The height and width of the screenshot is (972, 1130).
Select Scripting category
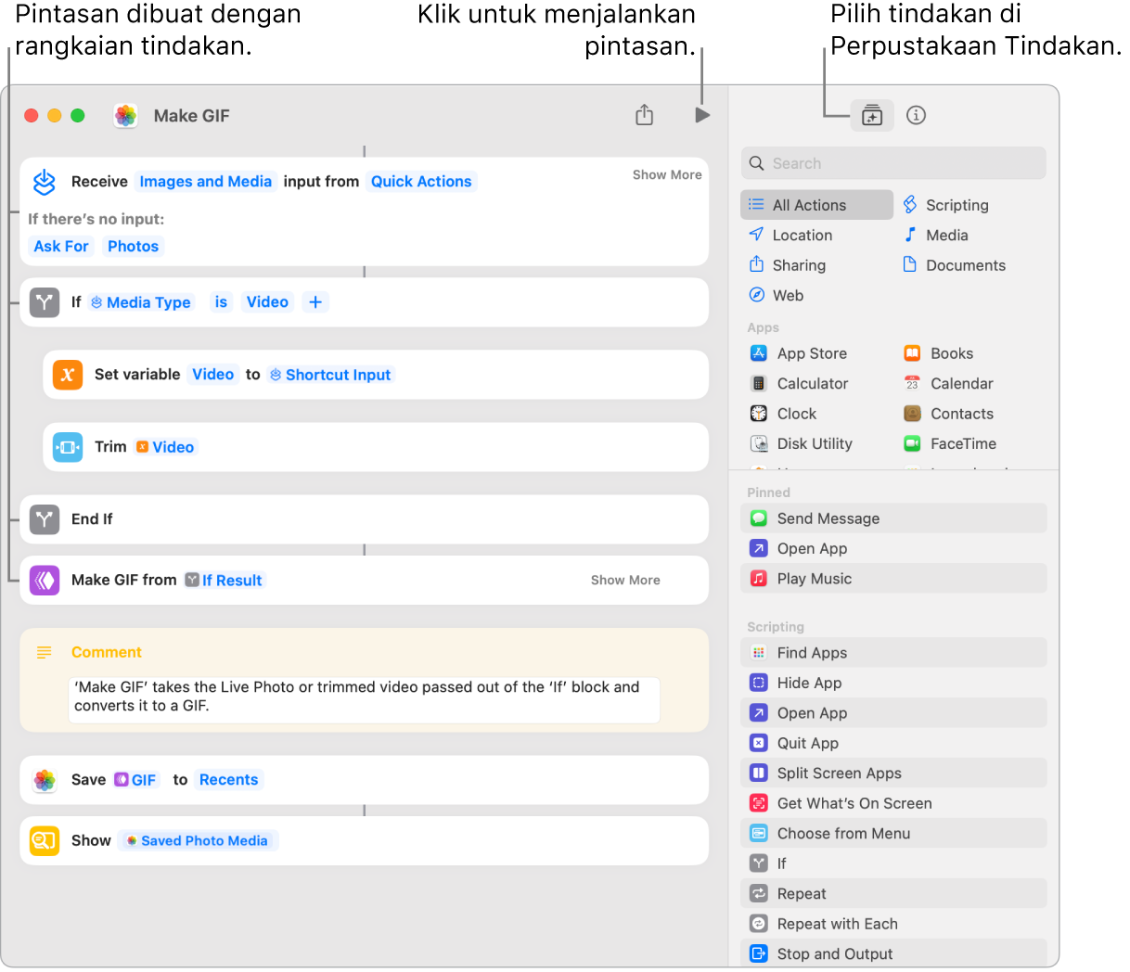pos(946,205)
